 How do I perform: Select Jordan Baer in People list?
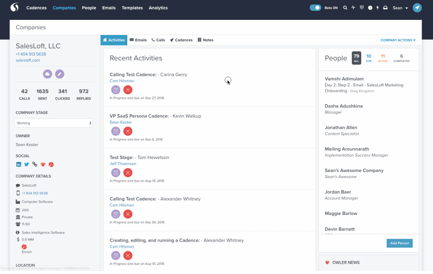point(338,192)
